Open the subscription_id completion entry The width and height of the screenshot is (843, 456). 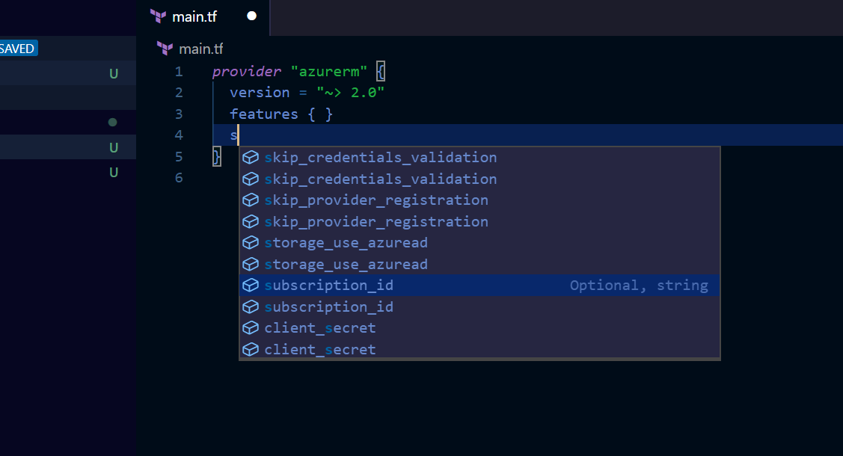pos(329,285)
